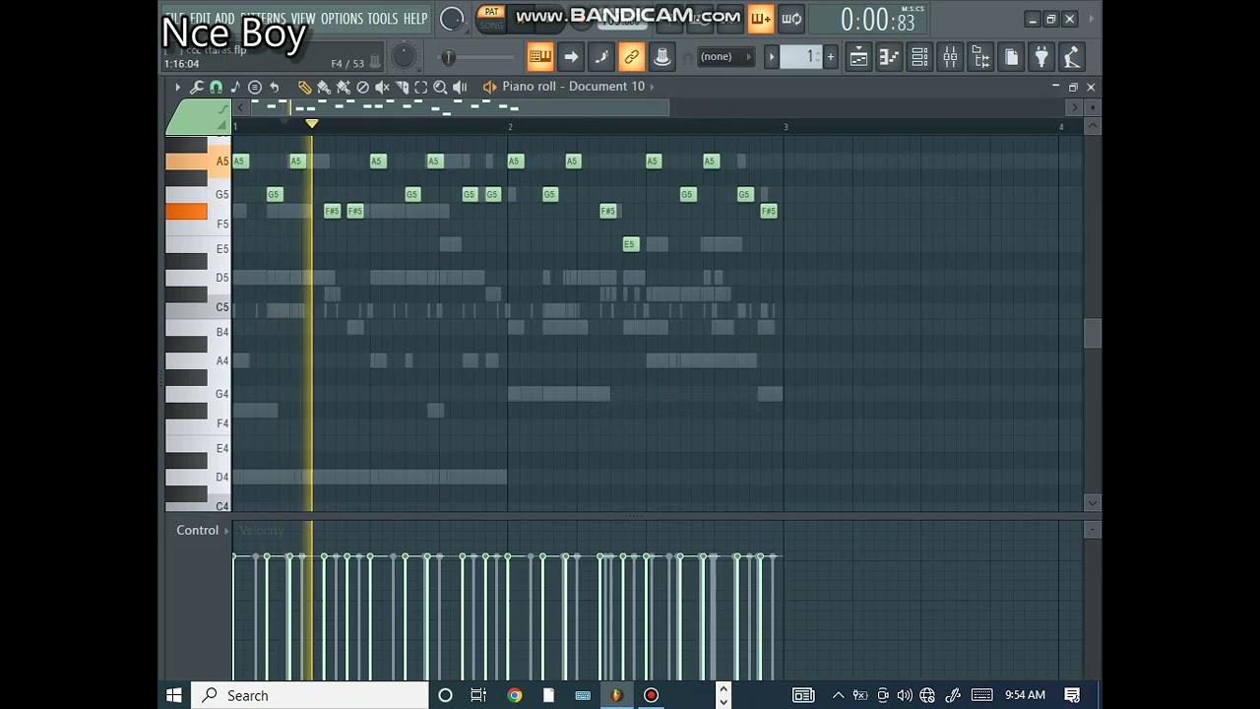
Task: Click the circled lines icon beside stamp
Action: pyautogui.click(x=255, y=87)
